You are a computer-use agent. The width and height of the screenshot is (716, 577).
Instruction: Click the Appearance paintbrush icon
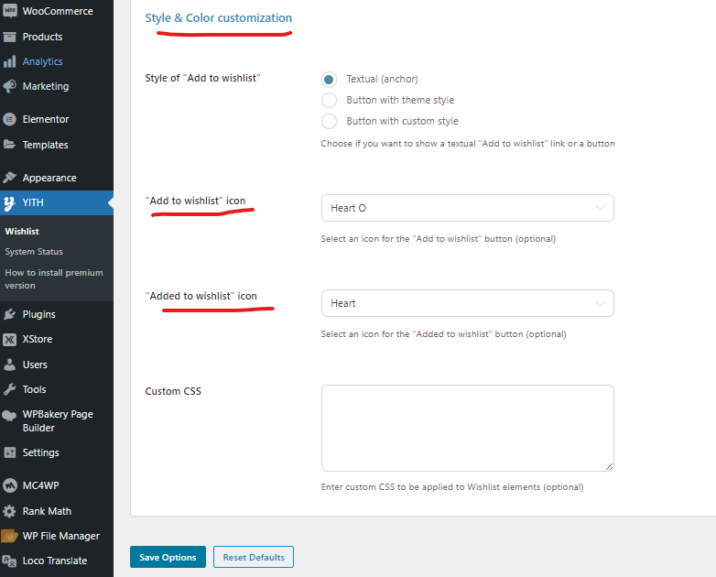(x=9, y=178)
